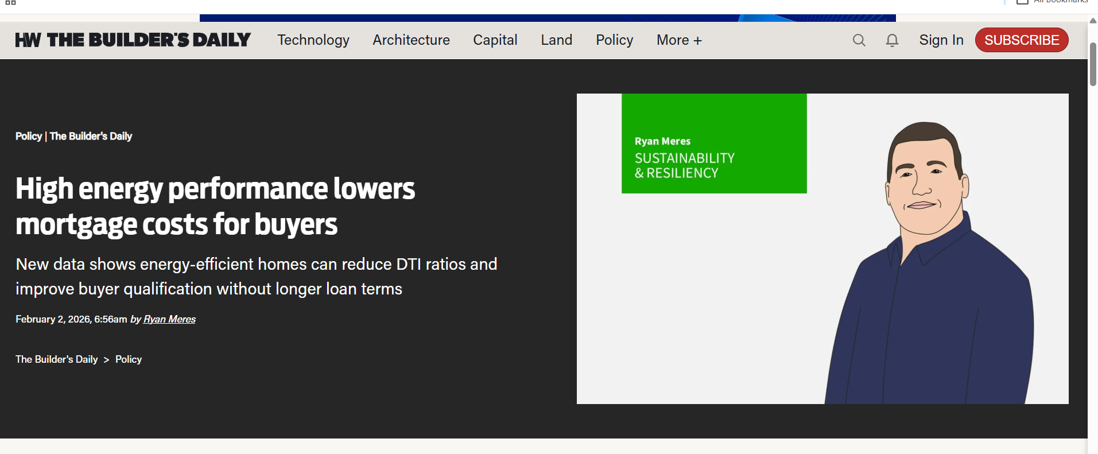Expand the More + menu

(679, 40)
